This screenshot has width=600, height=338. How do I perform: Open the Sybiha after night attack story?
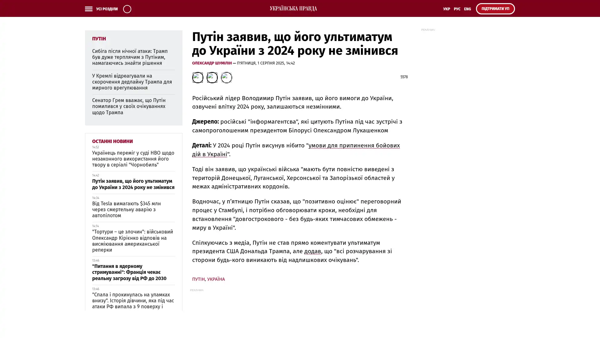click(130, 57)
